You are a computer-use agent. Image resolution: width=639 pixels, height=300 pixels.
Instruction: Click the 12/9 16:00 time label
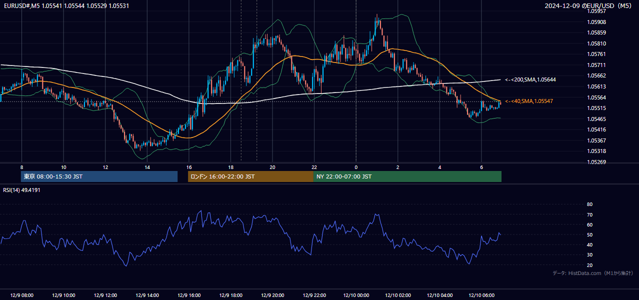(x=189, y=295)
